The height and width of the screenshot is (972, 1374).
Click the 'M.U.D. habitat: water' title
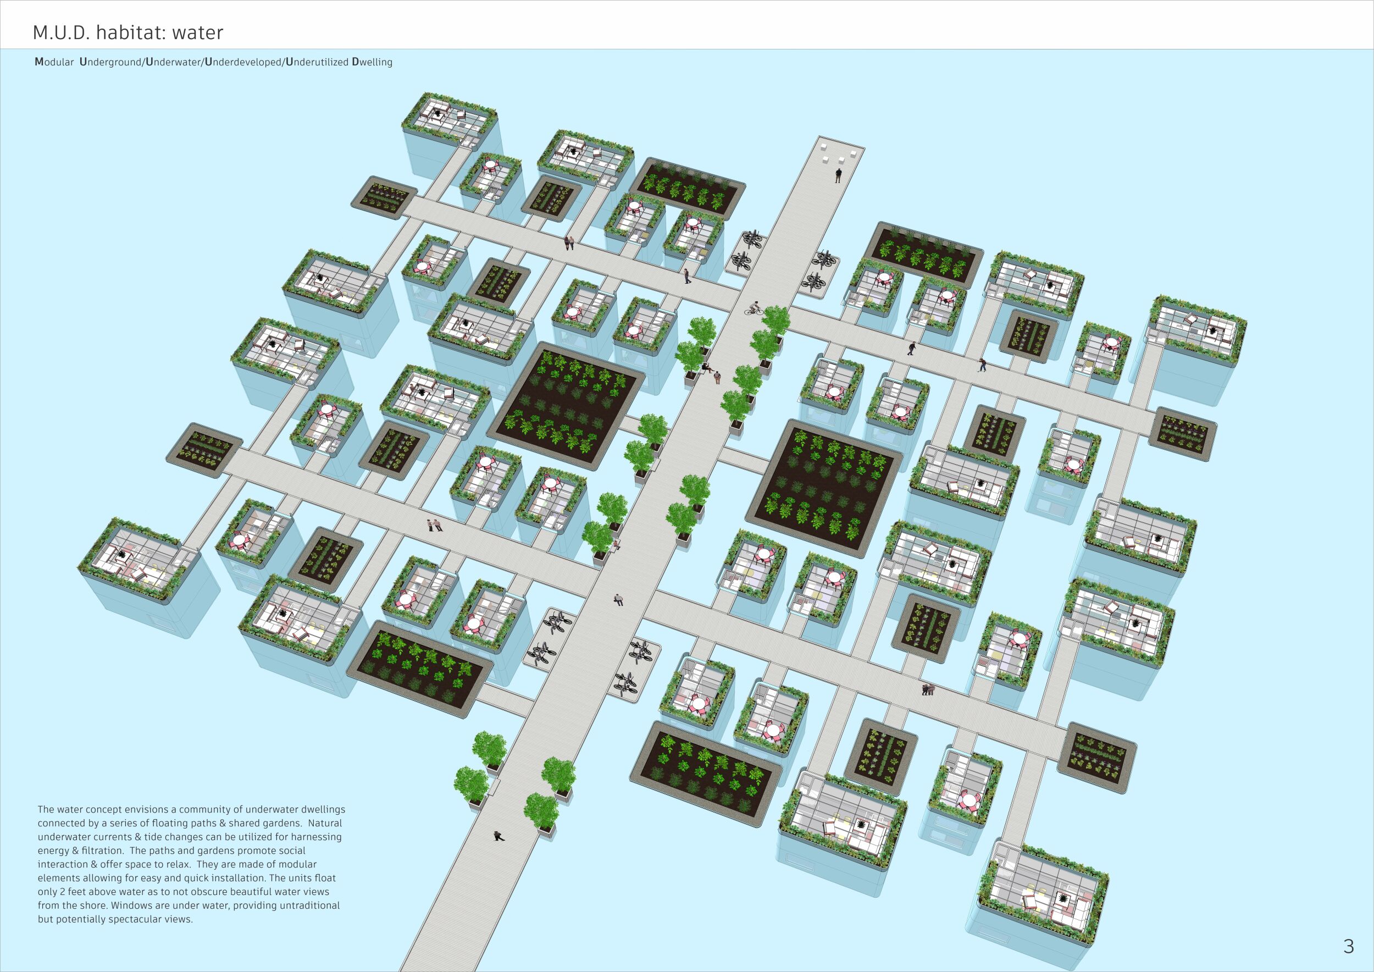coord(128,32)
